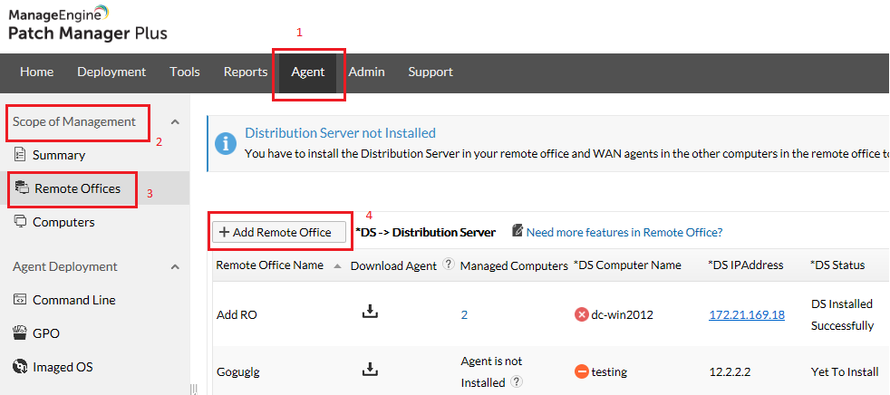Click the orange status icon beside testing
Screen dimensions: 890x395
[x=581, y=371]
